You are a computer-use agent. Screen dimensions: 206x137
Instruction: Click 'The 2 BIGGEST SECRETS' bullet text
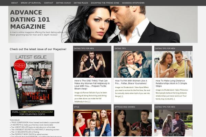(35, 129)
